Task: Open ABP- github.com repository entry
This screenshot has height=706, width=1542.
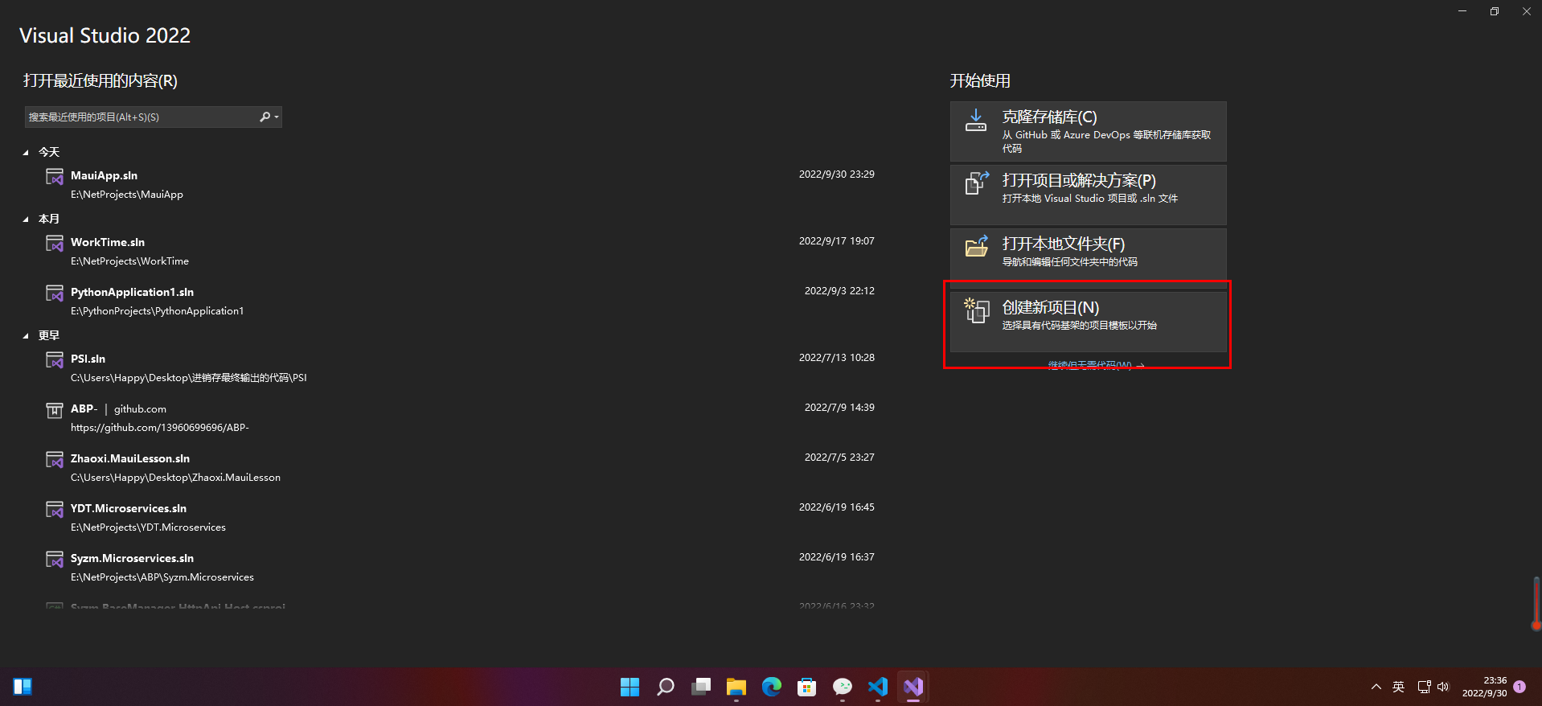Action: tap(460, 417)
